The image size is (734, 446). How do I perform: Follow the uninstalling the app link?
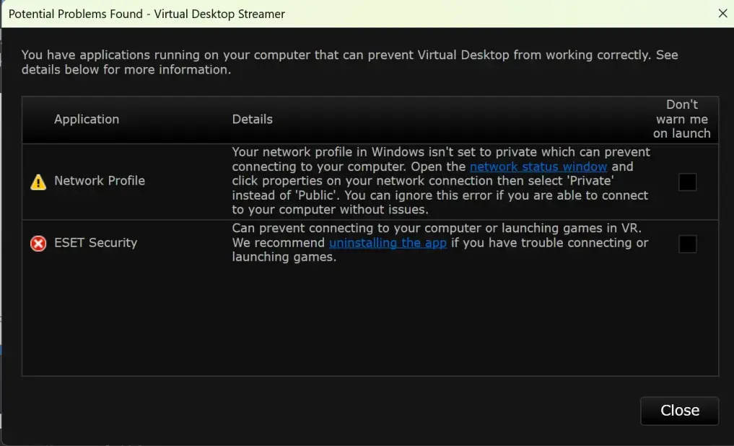(388, 243)
